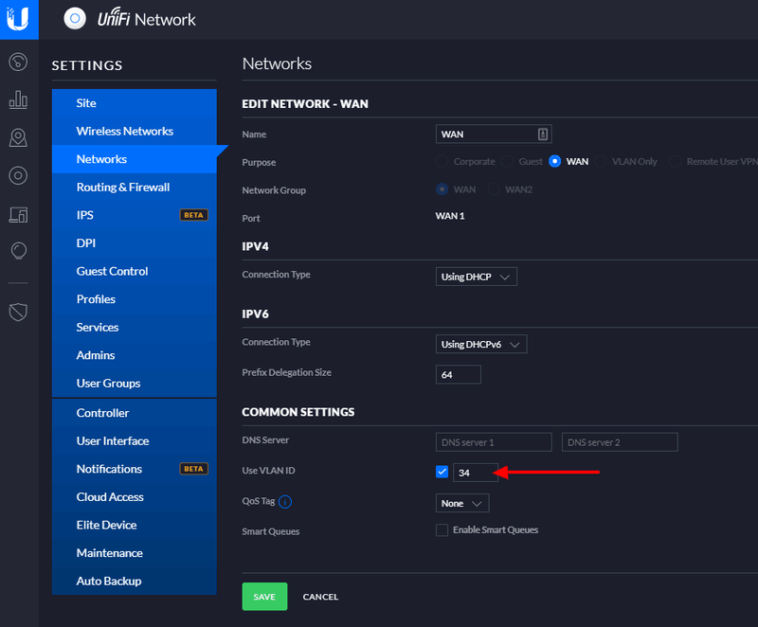758x627 pixels.
Task: Expand the QoS Tag dropdown
Action: [462, 504]
